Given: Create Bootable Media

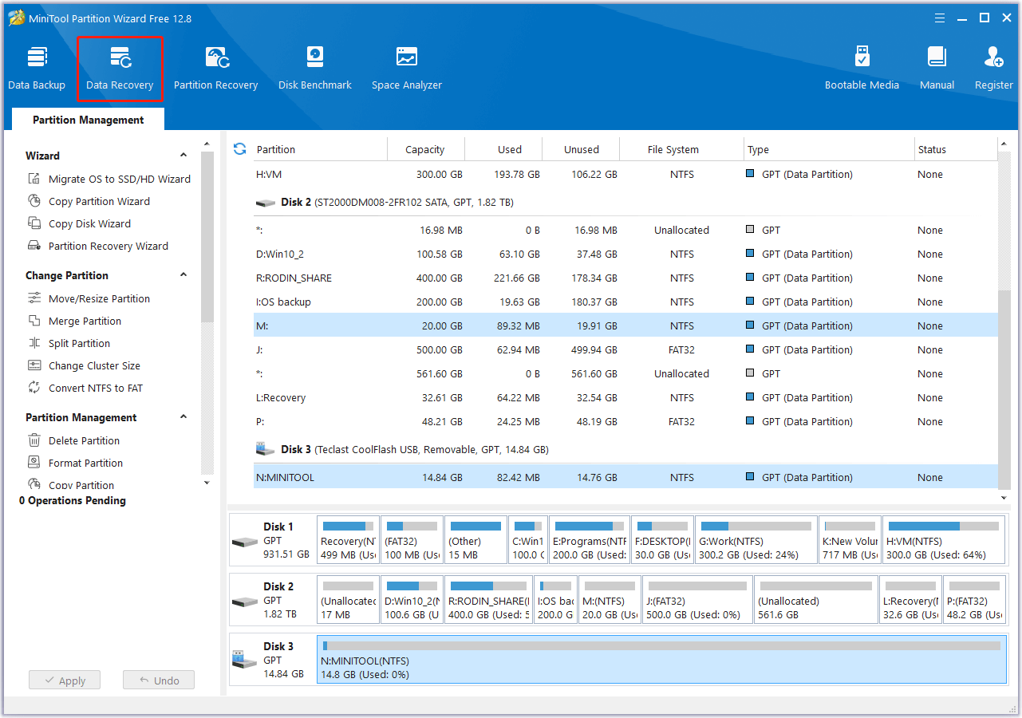Looking at the screenshot, I should tap(862, 69).
